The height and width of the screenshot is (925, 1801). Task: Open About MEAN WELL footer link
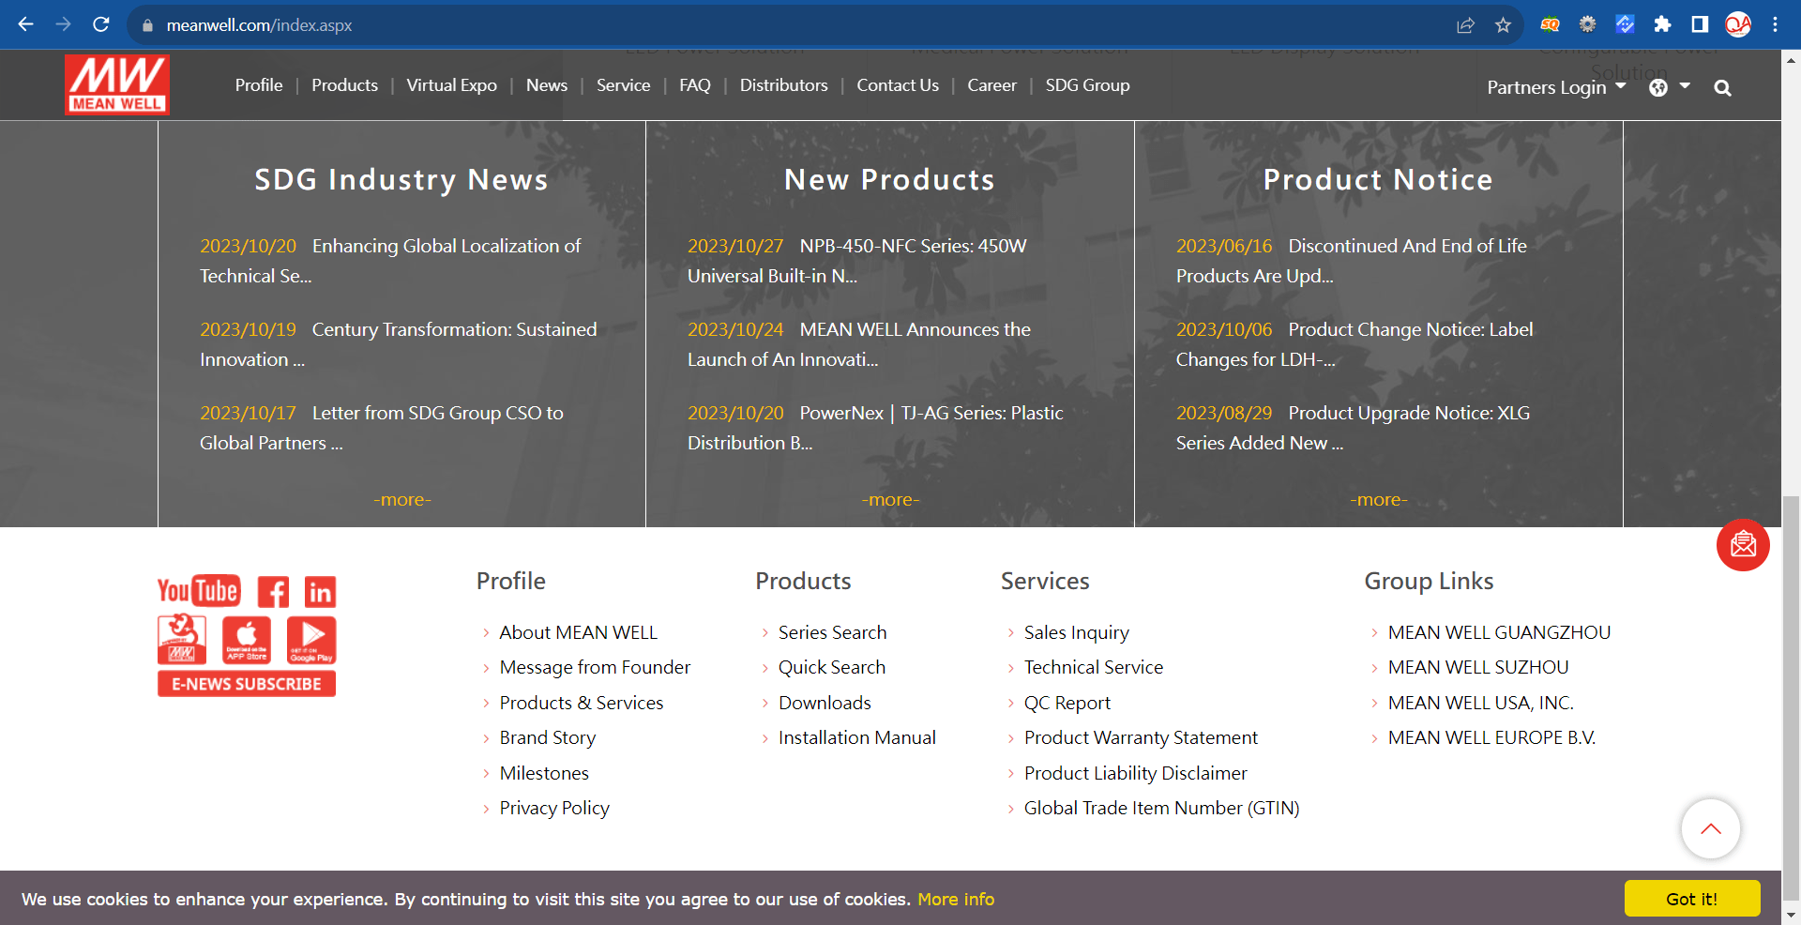click(578, 632)
